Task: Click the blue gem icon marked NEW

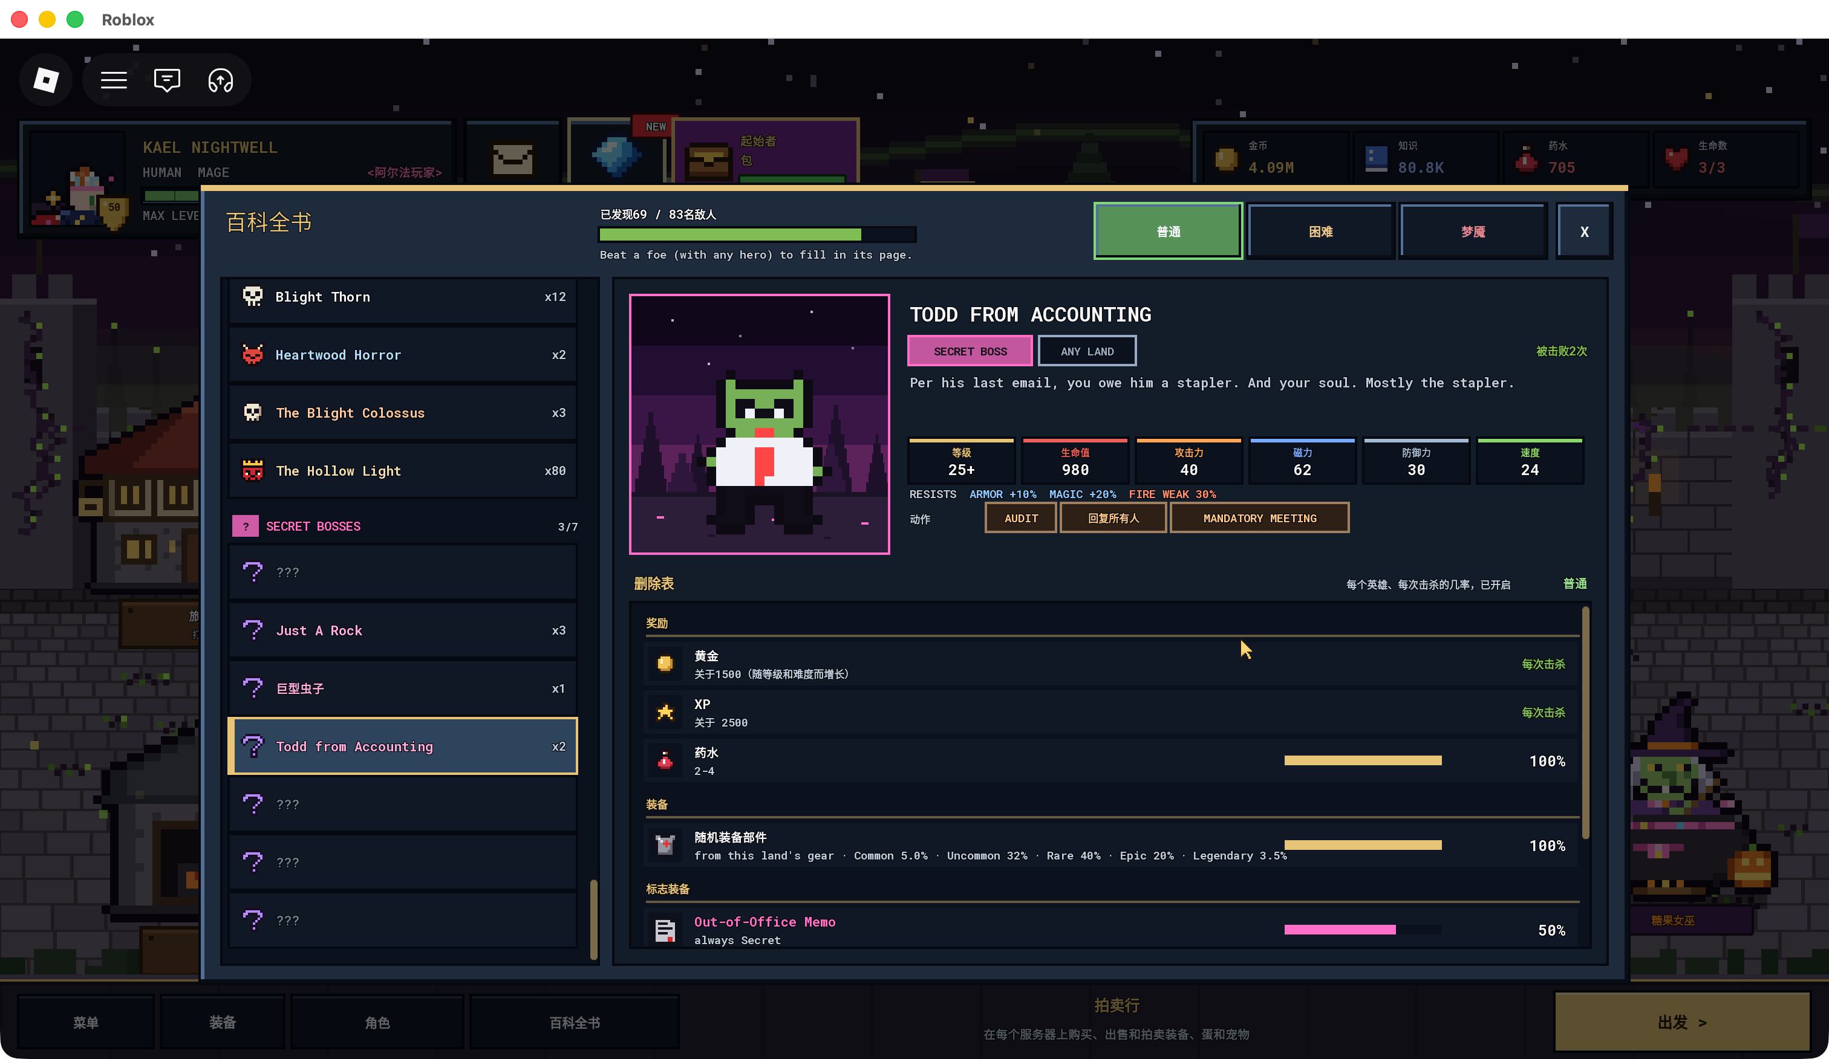Action: pos(616,155)
